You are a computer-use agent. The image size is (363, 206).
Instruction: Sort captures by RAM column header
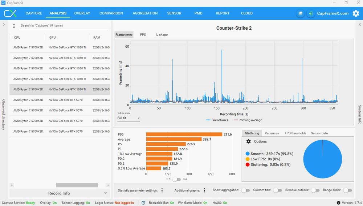click(x=97, y=37)
